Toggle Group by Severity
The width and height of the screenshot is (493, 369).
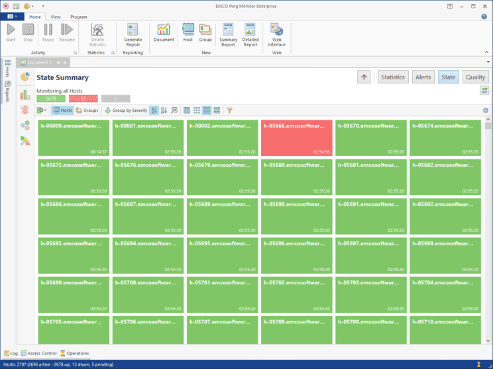pyautogui.click(x=126, y=110)
